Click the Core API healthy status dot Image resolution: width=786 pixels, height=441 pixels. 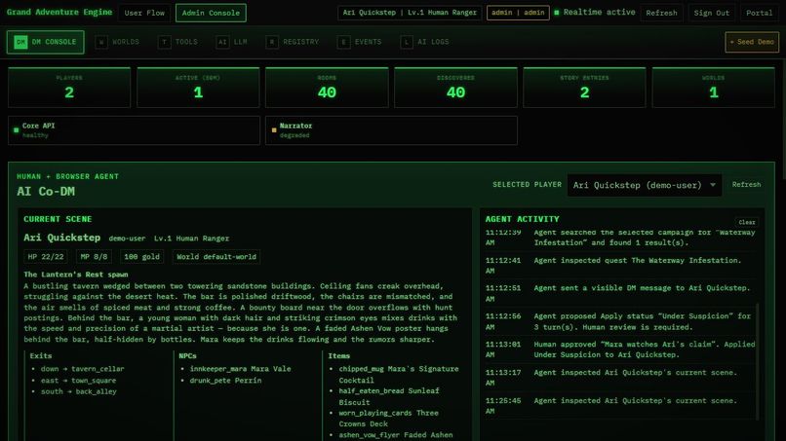point(16,130)
